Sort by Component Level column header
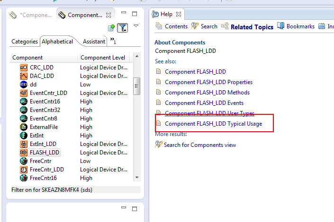The width and height of the screenshot is (334, 222). (x=104, y=58)
